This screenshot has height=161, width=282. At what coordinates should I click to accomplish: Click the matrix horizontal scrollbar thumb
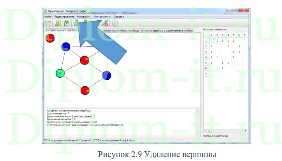pos(210,131)
